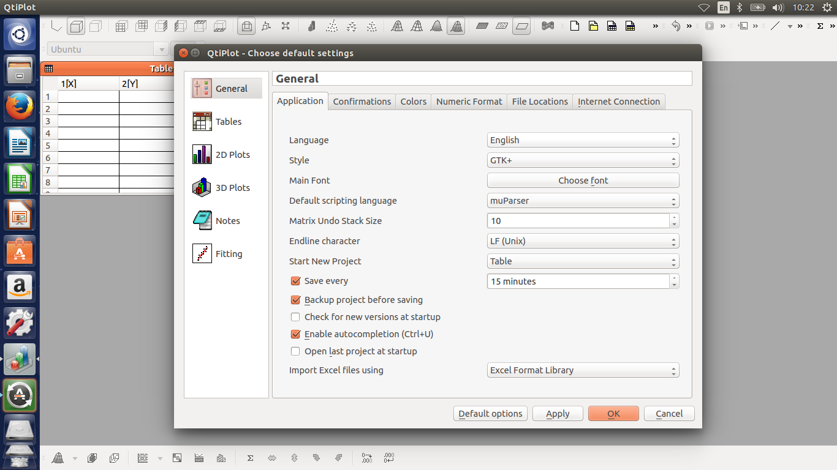Image resolution: width=837 pixels, height=470 pixels.
Task: Open the Endline character dropdown
Action: (x=583, y=241)
